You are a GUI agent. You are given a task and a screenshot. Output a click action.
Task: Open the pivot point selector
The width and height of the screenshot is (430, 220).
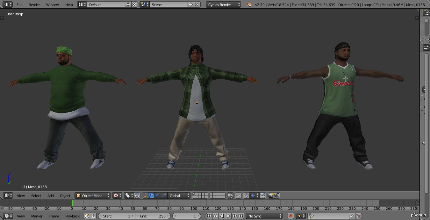pyautogui.click(x=129, y=195)
